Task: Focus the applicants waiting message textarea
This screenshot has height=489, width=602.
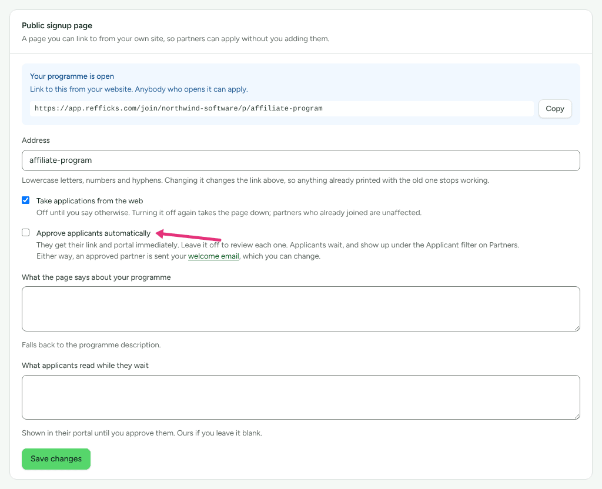Action: tap(300, 397)
